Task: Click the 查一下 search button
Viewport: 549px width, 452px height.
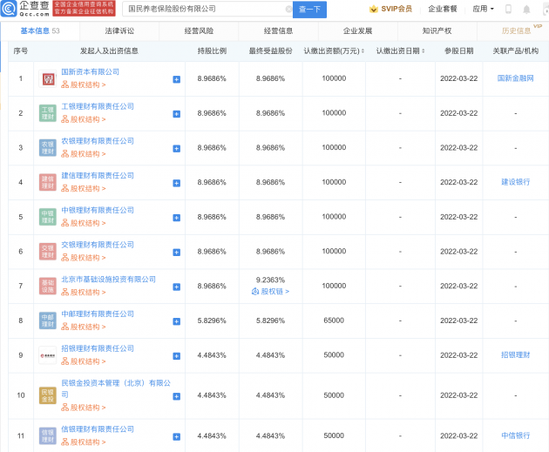Action: click(309, 10)
